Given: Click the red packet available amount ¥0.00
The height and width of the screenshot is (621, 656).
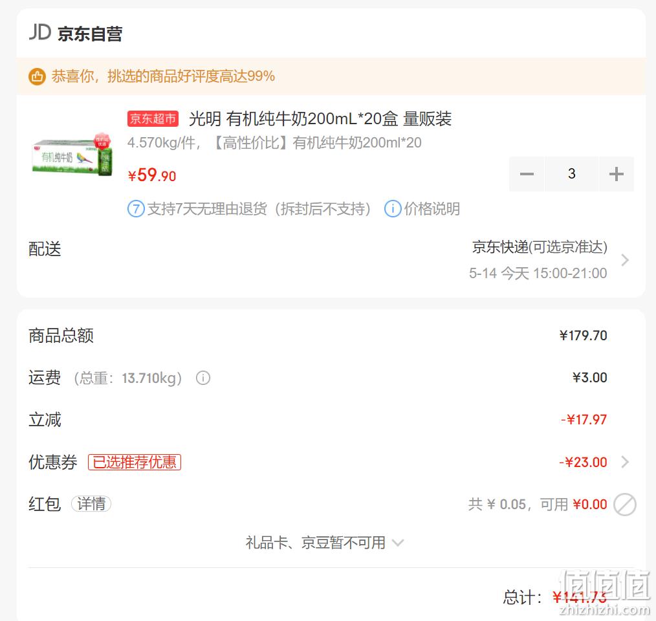Looking at the screenshot, I should click(590, 505).
